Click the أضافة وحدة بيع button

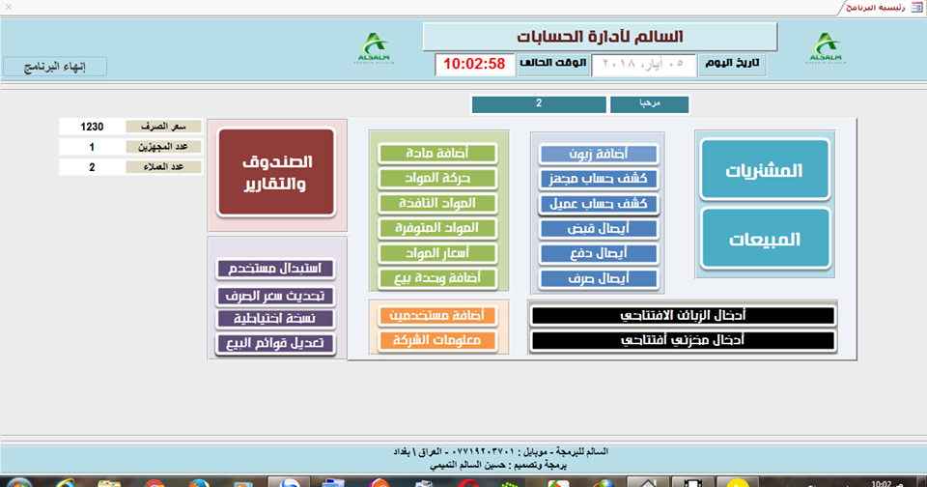(x=436, y=278)
